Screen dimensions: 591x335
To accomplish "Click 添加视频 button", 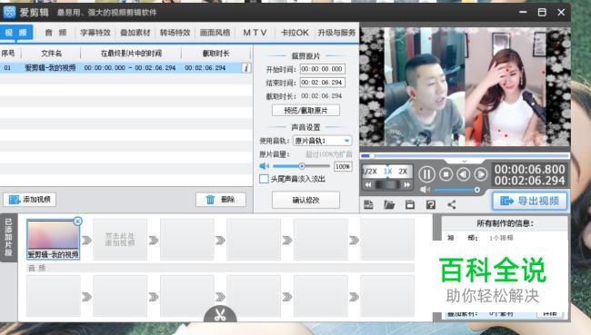I will 30,199.
